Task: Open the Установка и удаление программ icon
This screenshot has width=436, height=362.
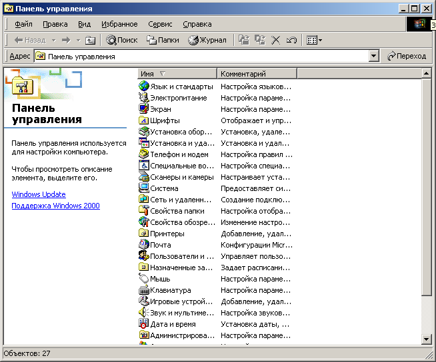Action: coord(144,142)
